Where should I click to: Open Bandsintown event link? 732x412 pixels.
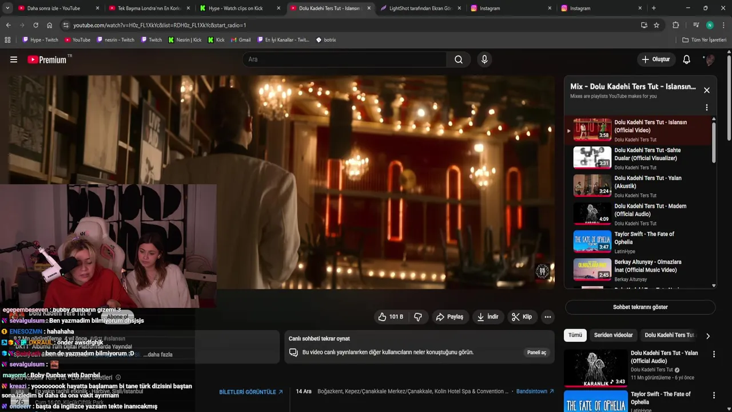click(535, 391)
